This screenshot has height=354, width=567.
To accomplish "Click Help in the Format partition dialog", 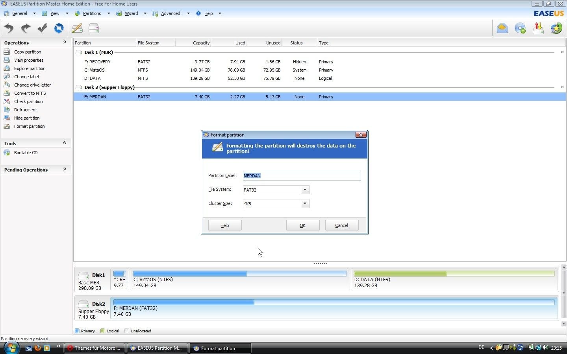I will 224,225.
